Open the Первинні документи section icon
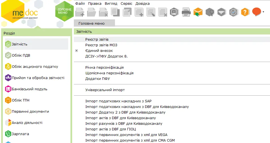 (x=8, y=112)
